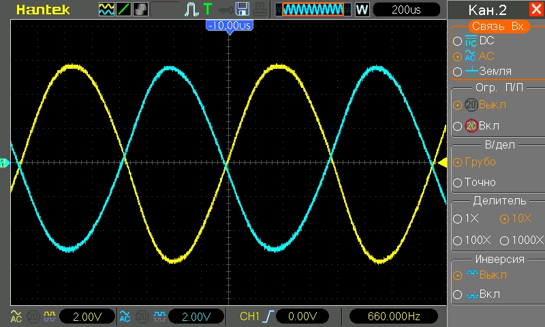Click the W window mode icon
Screen dimensions: 545x327
pyautogui.click(x=362, y=10)
